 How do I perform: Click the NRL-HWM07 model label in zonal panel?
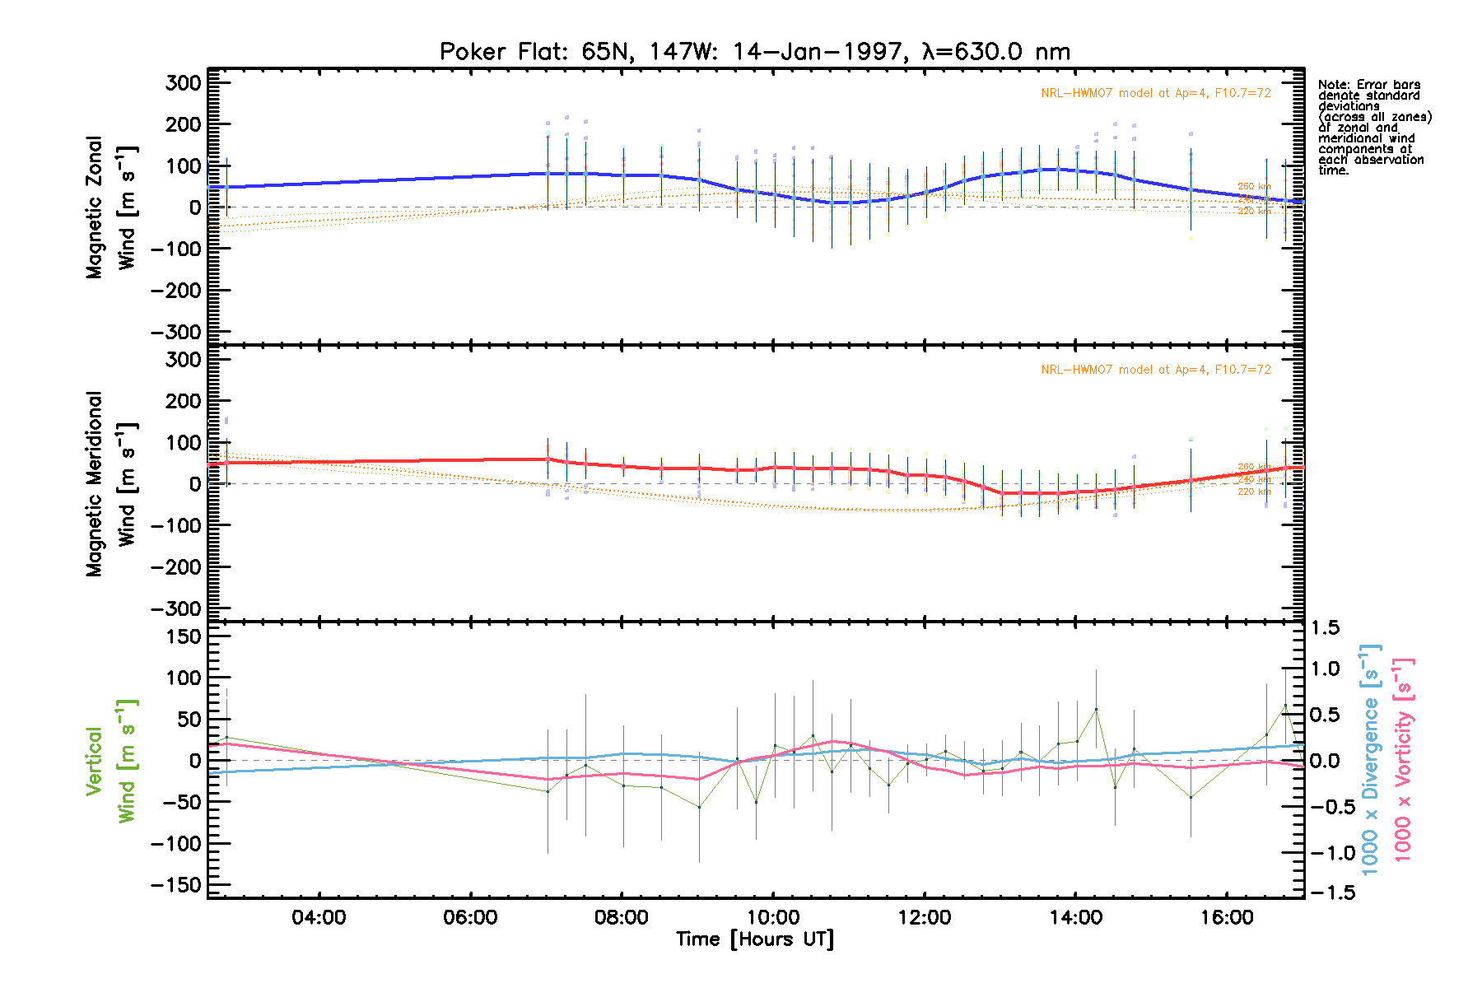tap(1155, 93)
